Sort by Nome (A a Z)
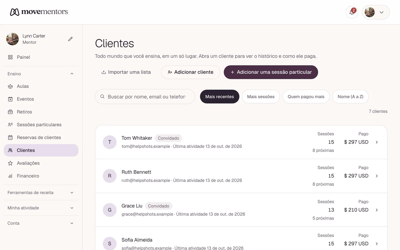 pos(350,96)
